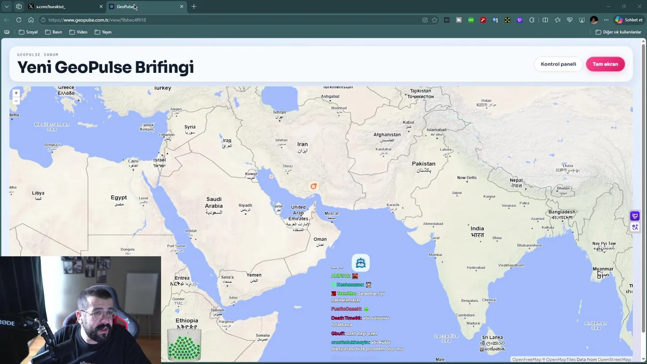Close the GeoPulse tab
The image size is (647, 364).
181,7
